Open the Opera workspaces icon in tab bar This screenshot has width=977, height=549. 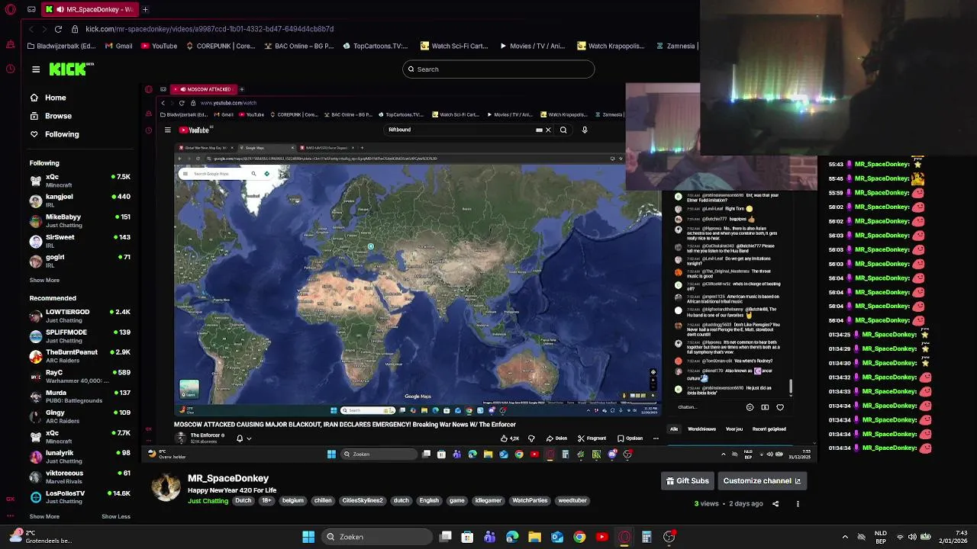click(x=31, y=10)
